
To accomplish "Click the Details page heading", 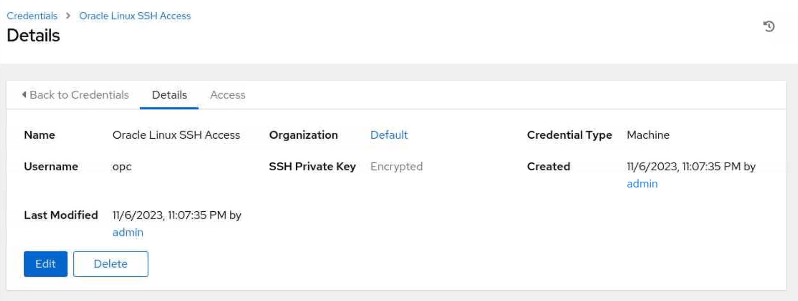I will click(34, 35).
